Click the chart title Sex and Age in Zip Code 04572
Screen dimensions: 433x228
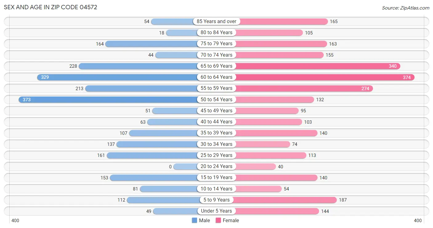[x=51, y=7]
